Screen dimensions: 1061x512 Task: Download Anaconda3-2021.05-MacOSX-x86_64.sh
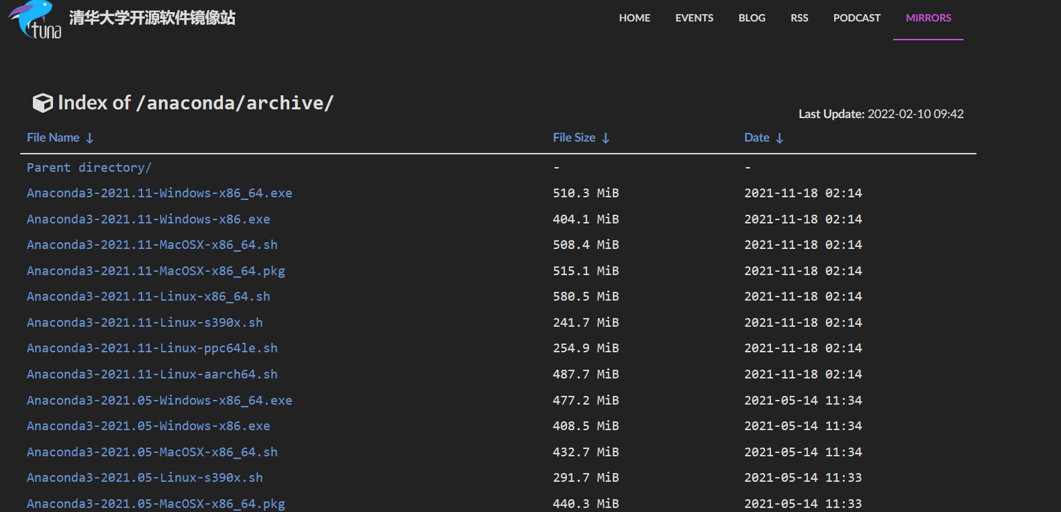152,452
